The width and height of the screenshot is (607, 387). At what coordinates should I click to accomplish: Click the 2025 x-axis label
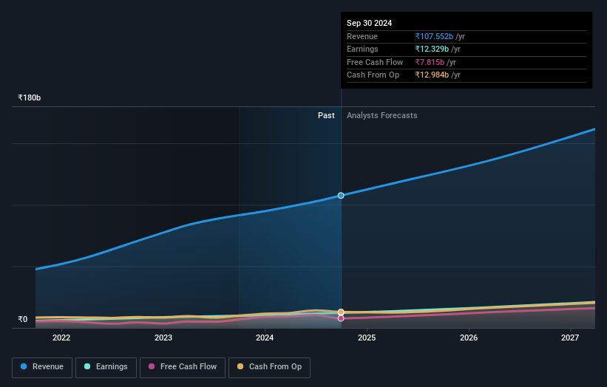click(367, 338)
